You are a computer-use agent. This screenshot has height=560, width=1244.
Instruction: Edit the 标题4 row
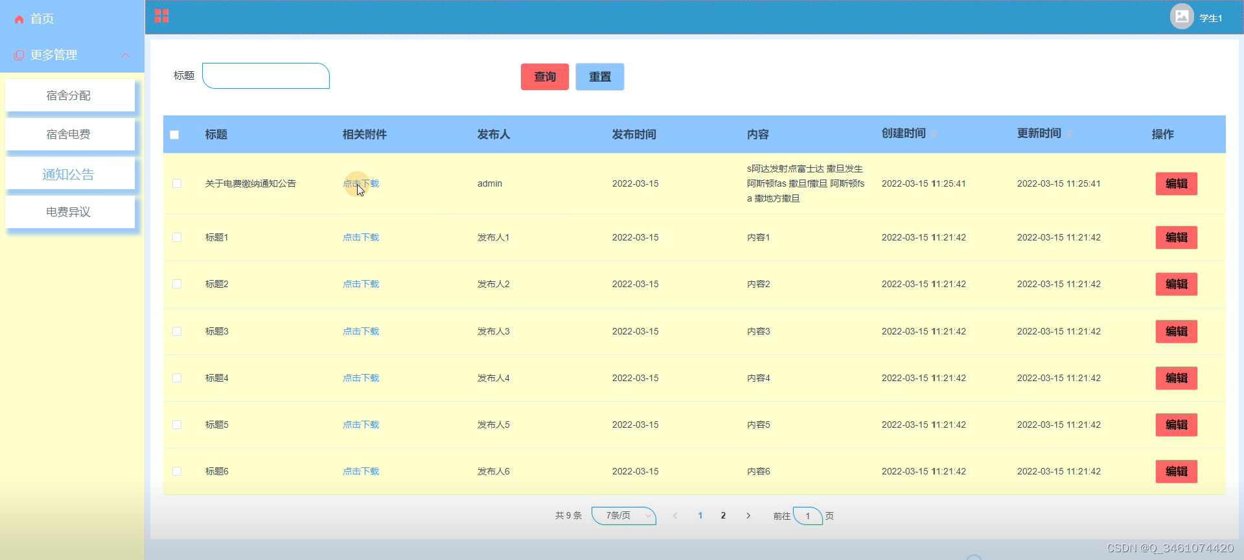(x=1177, y=378)
